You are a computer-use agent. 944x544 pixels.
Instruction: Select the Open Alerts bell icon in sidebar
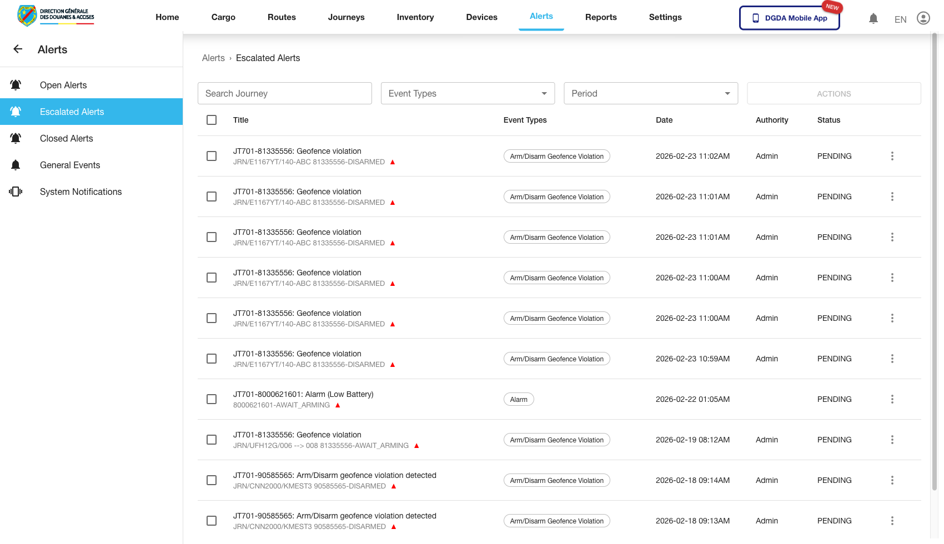[x=16, y=84]
